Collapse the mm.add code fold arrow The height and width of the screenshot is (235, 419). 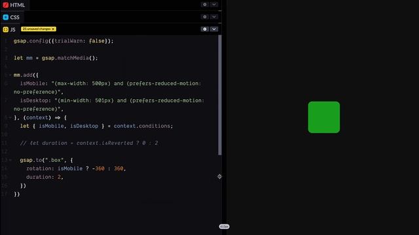tap(10, 75)
